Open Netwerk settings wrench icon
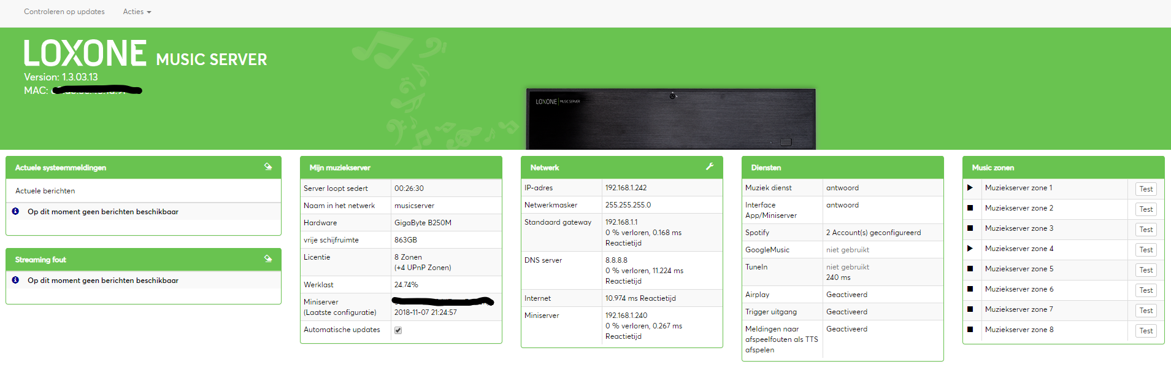 coord(710,166)
